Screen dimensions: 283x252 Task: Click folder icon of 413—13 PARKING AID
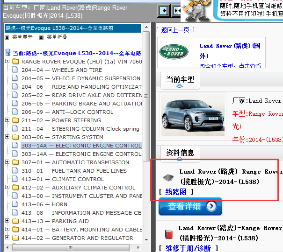(15, 221)
